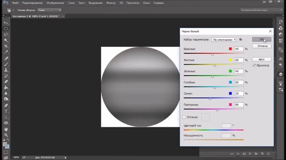Open the Окно menu
This screenshot has width=286, height=160.
[x=146, y=3]
